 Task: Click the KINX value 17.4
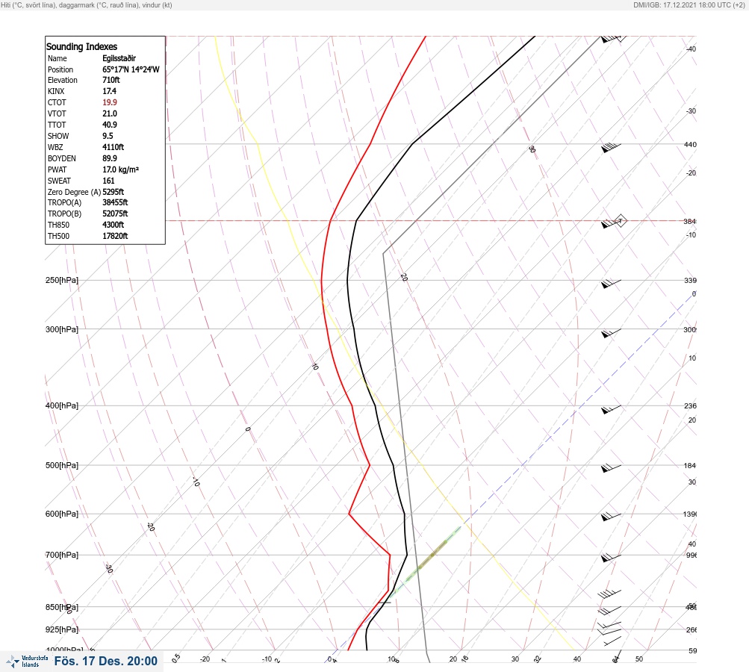click(x=109, y=91)
